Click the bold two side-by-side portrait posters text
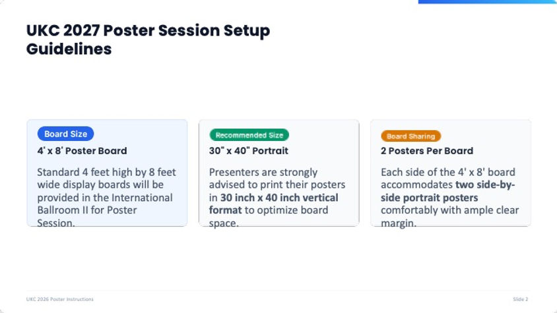Viewport: 557px width, 313px height. 447,191
